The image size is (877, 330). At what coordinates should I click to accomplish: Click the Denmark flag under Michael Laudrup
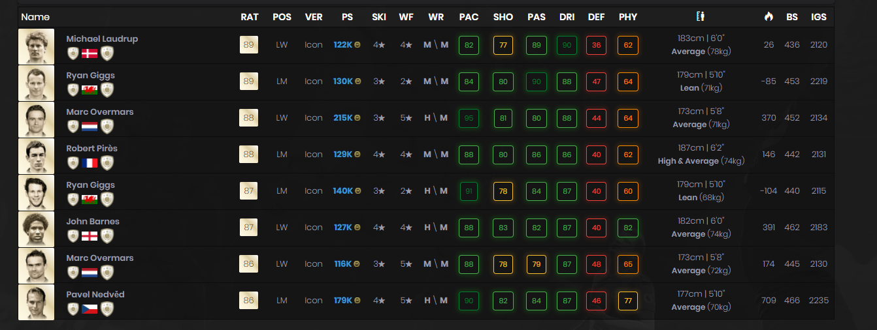(90, 53)
